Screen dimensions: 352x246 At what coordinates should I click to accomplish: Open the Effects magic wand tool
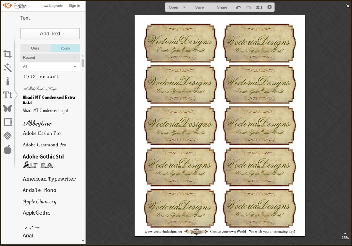7,68
